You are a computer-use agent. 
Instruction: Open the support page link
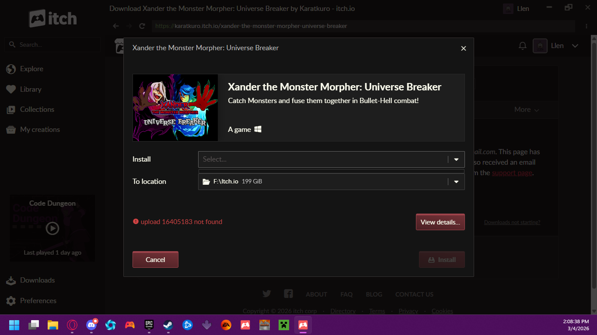point(512,173)
